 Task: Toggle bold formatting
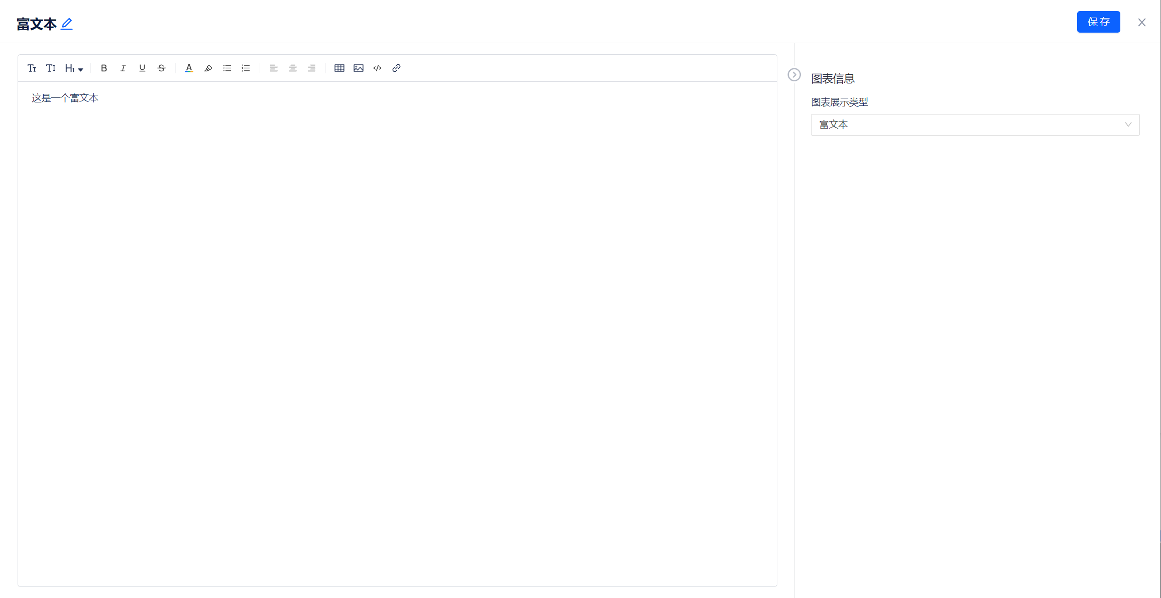coord(104,68)
